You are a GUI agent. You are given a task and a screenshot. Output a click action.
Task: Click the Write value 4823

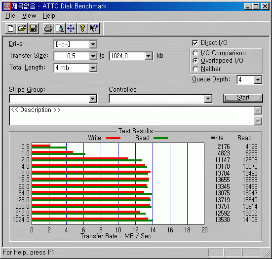224,153
